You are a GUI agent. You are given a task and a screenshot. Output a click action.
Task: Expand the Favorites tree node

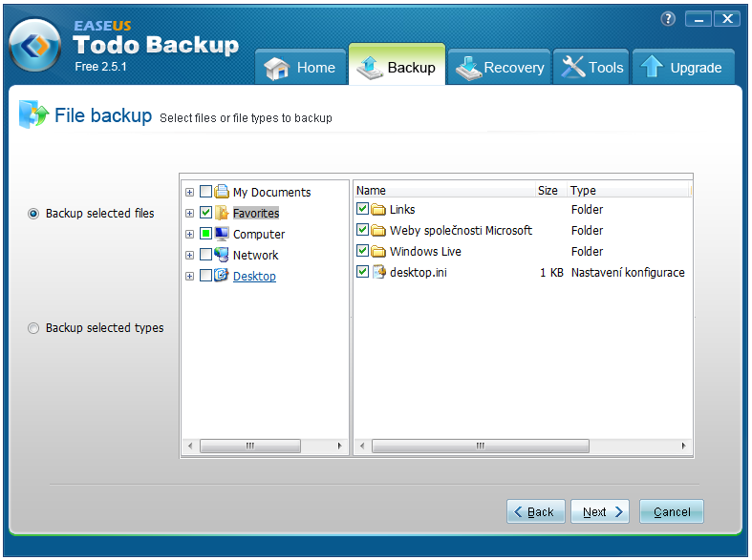(x=189, y=214)
